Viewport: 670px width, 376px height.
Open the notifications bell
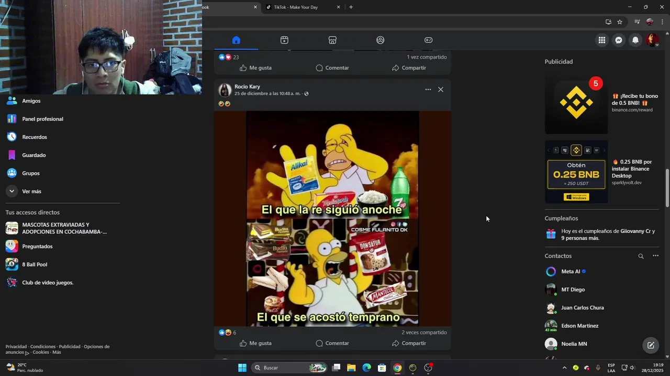coord(635,40)
